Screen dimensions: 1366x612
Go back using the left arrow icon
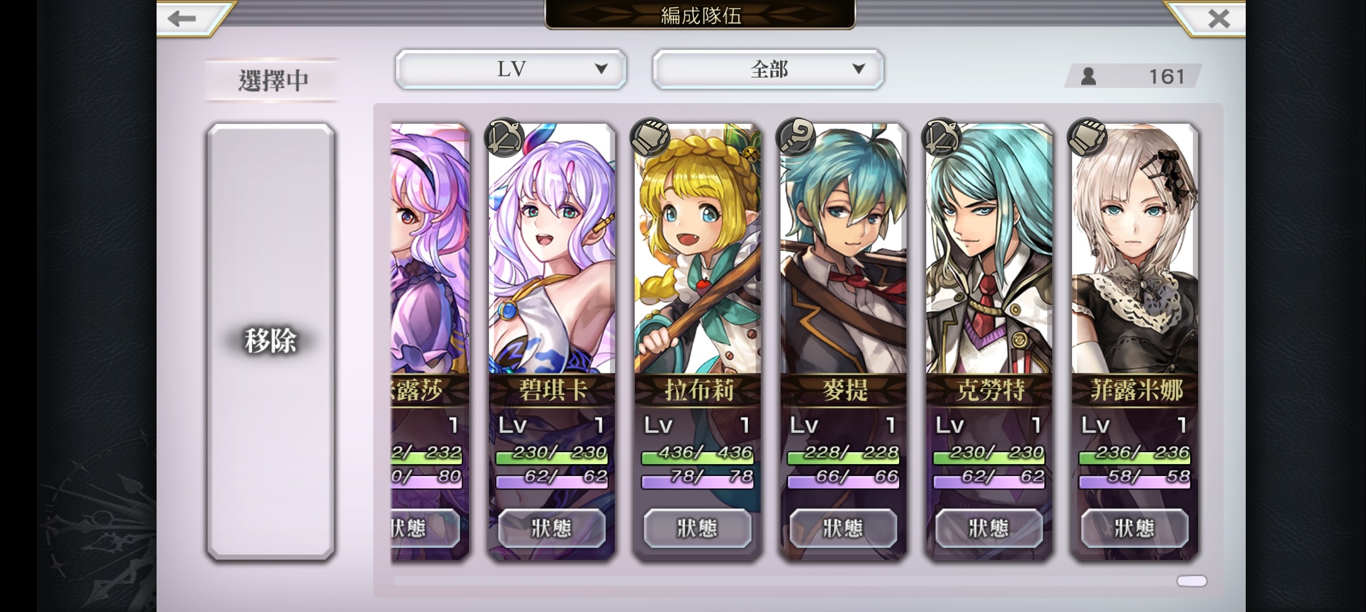[182, 18]
